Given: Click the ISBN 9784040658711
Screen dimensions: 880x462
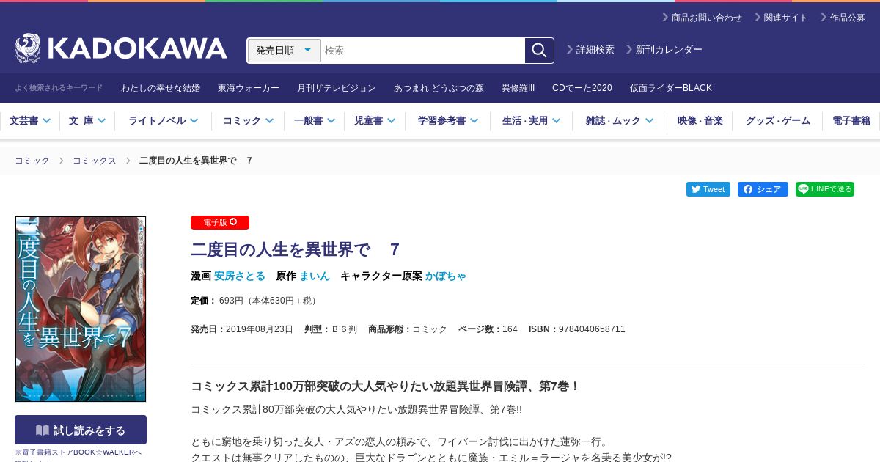Looking at the screenshot, I should click(592, 329).
